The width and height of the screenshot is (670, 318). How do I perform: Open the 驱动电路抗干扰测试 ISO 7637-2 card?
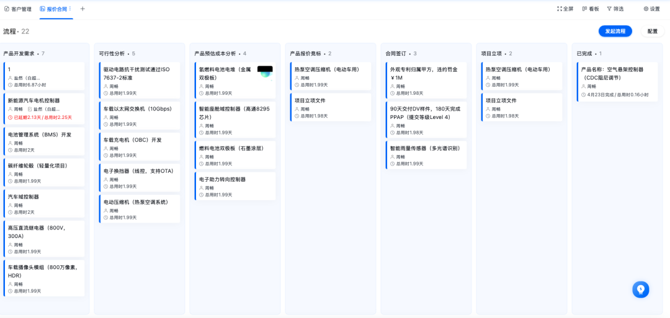pyautogui.click(x=140, y=80)
